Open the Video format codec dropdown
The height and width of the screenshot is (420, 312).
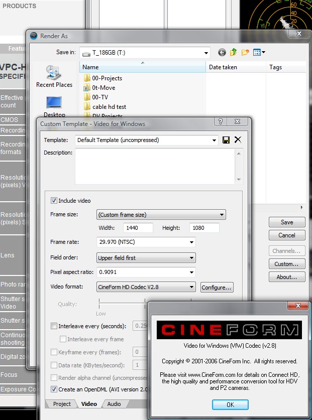[146, 287]
